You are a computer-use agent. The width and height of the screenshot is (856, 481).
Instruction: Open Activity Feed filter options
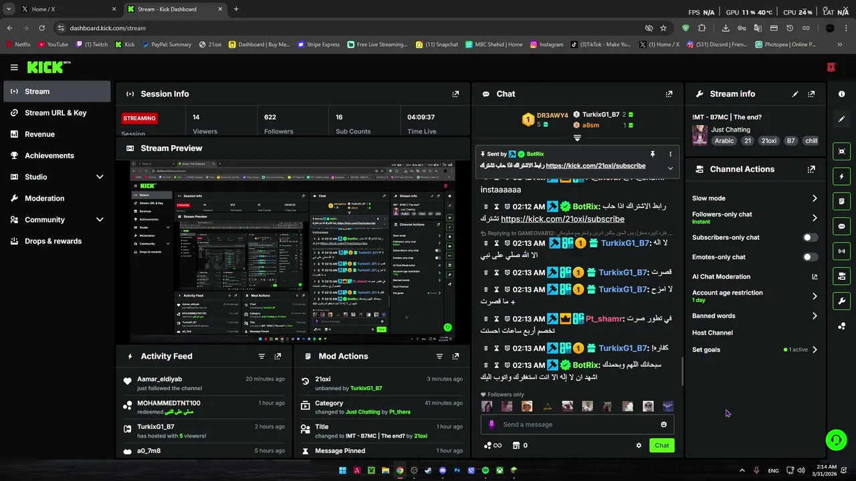click(261, 357)
